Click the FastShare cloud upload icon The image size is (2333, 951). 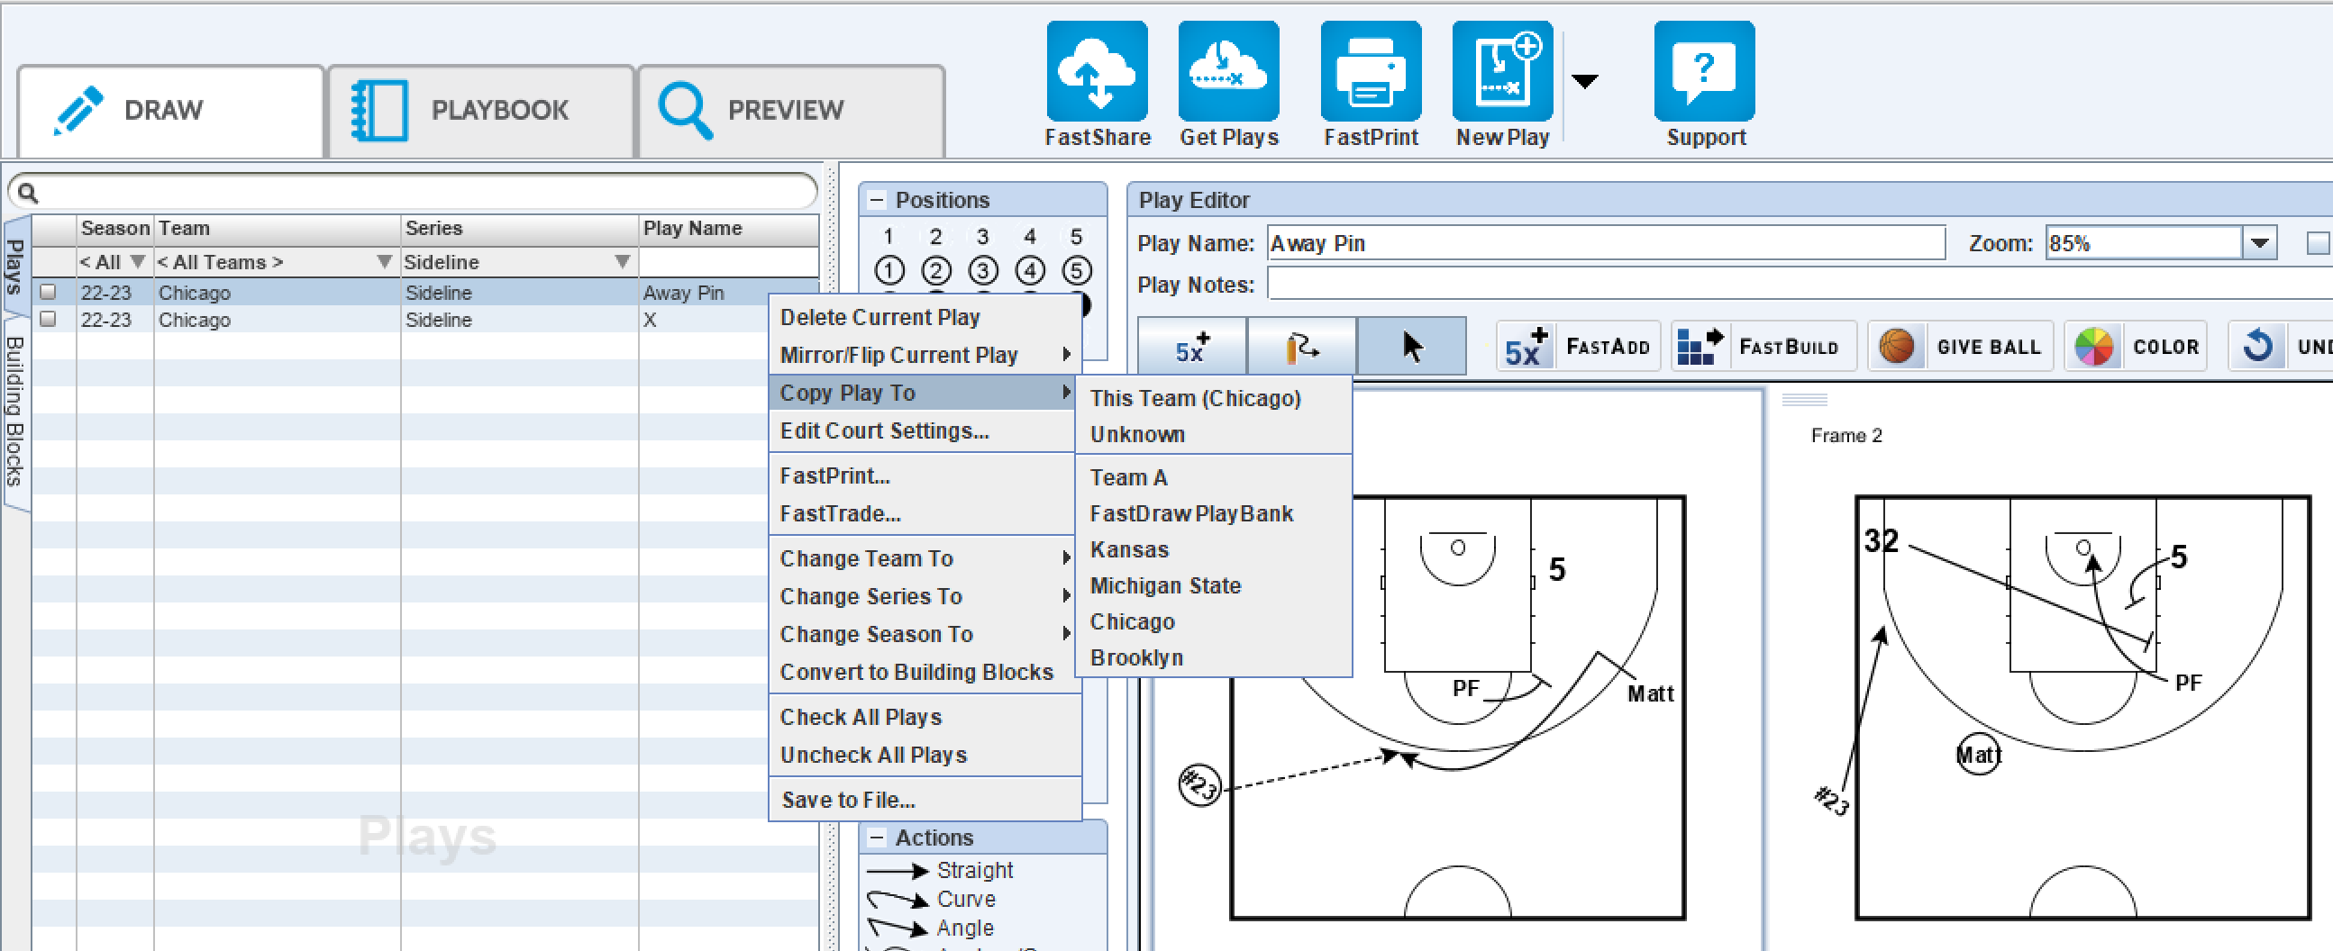tap(1097, 71)
